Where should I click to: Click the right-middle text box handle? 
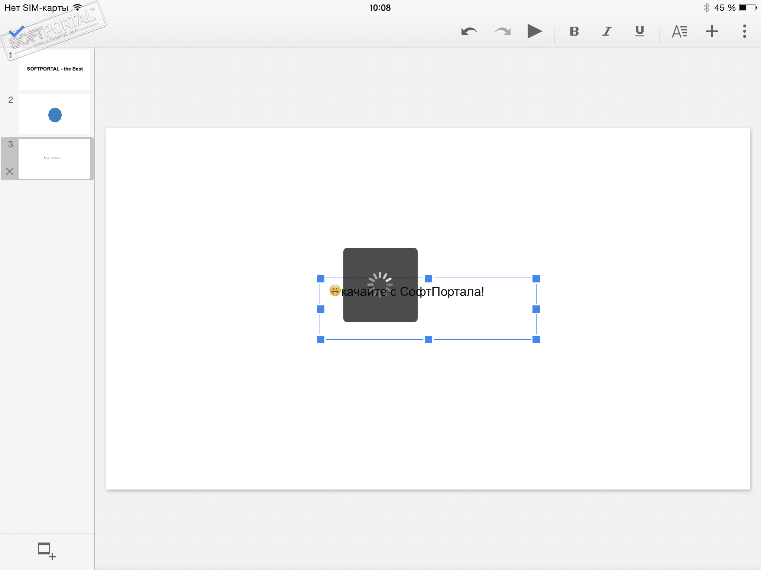536,309
